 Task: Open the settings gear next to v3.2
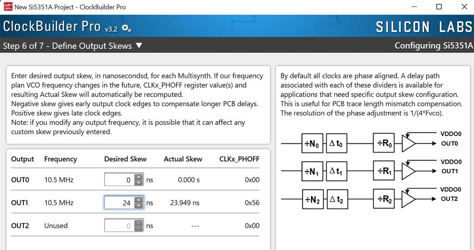tap(126, 28)
